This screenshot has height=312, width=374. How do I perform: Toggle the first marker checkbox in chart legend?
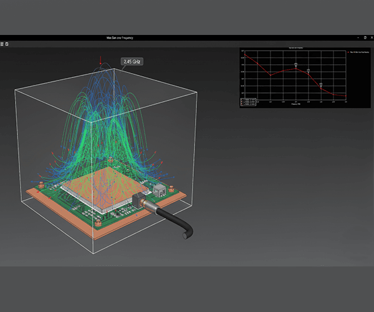pyautogui.click(x=243, y=100)
